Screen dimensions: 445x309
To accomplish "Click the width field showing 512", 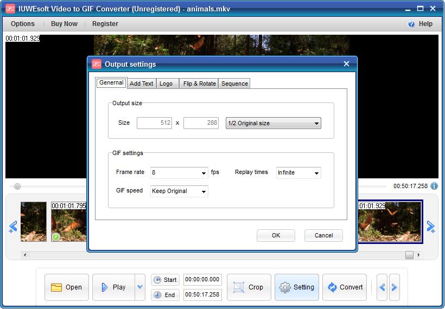I will pos(154,123).
